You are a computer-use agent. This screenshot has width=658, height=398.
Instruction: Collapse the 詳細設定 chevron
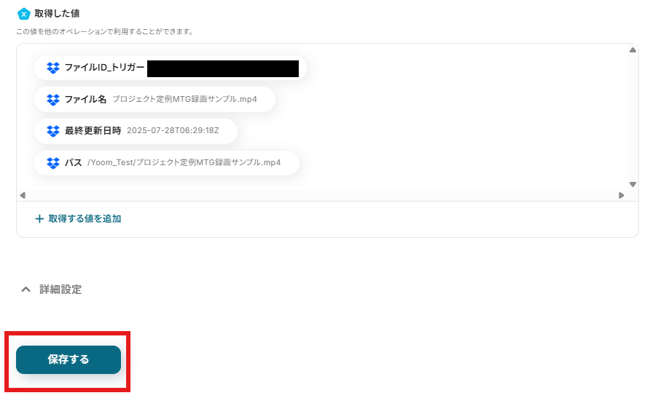(x=26, y=289)
